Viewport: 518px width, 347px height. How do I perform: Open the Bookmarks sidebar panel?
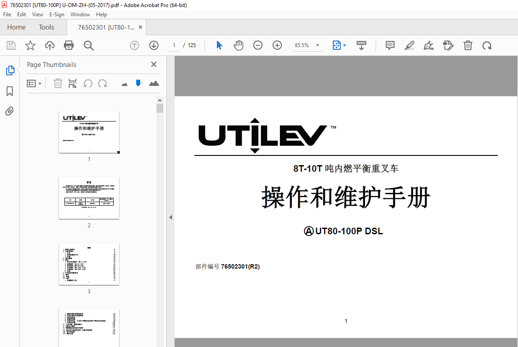click(10, 91)
